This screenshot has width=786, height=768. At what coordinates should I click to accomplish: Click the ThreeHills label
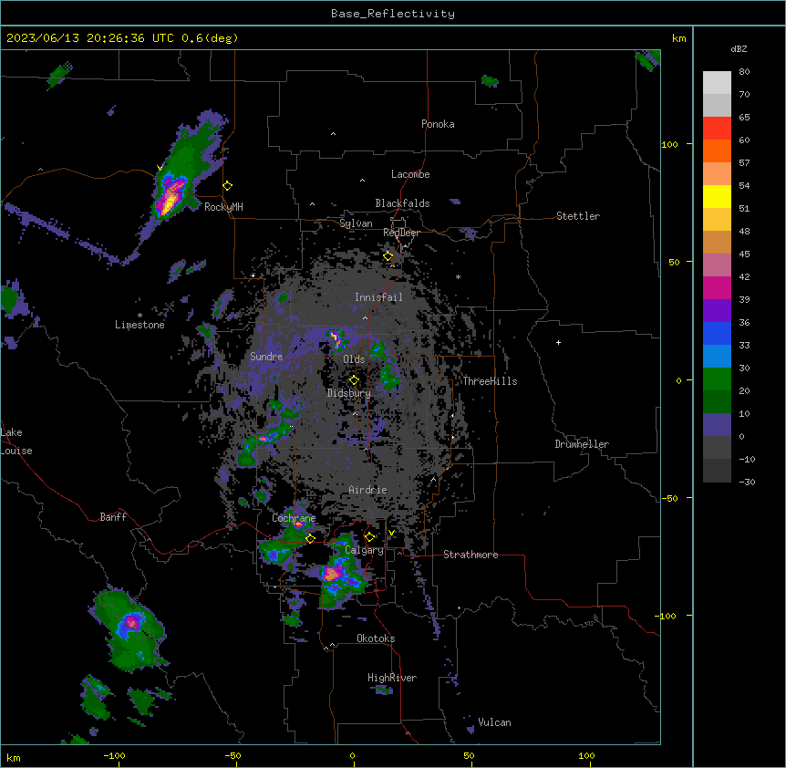490,381
